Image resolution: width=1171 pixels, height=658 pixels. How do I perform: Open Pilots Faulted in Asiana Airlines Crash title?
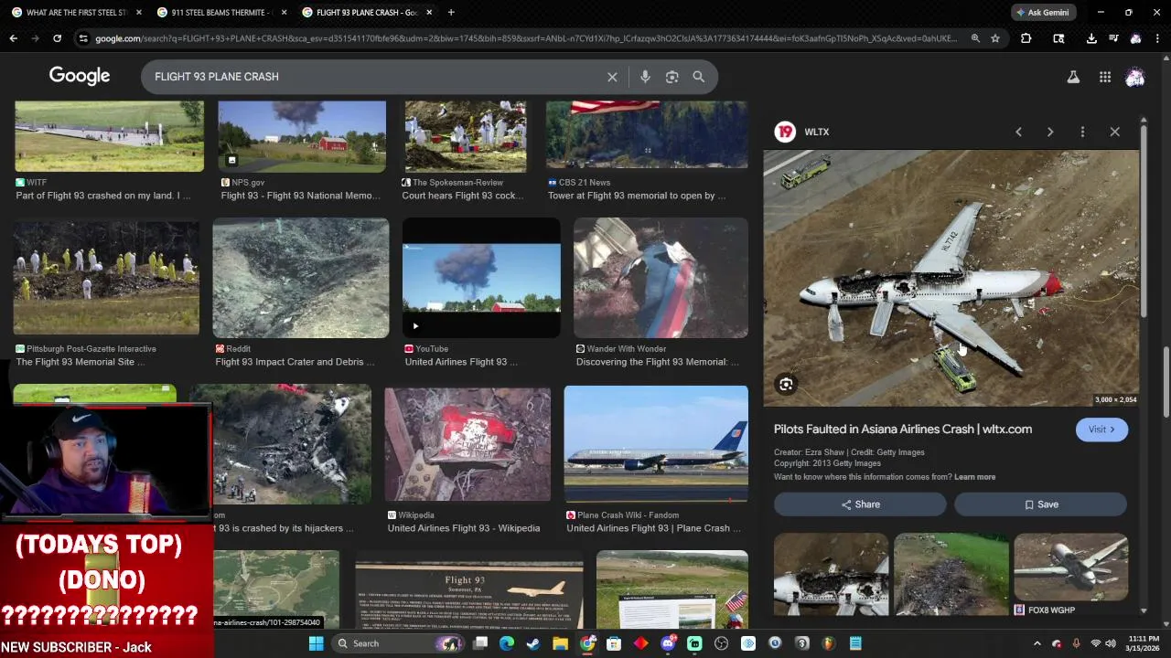(903, 430)
